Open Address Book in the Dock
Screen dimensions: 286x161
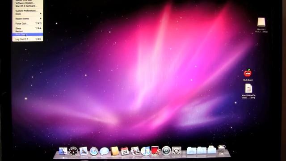[x=114, y=151]
